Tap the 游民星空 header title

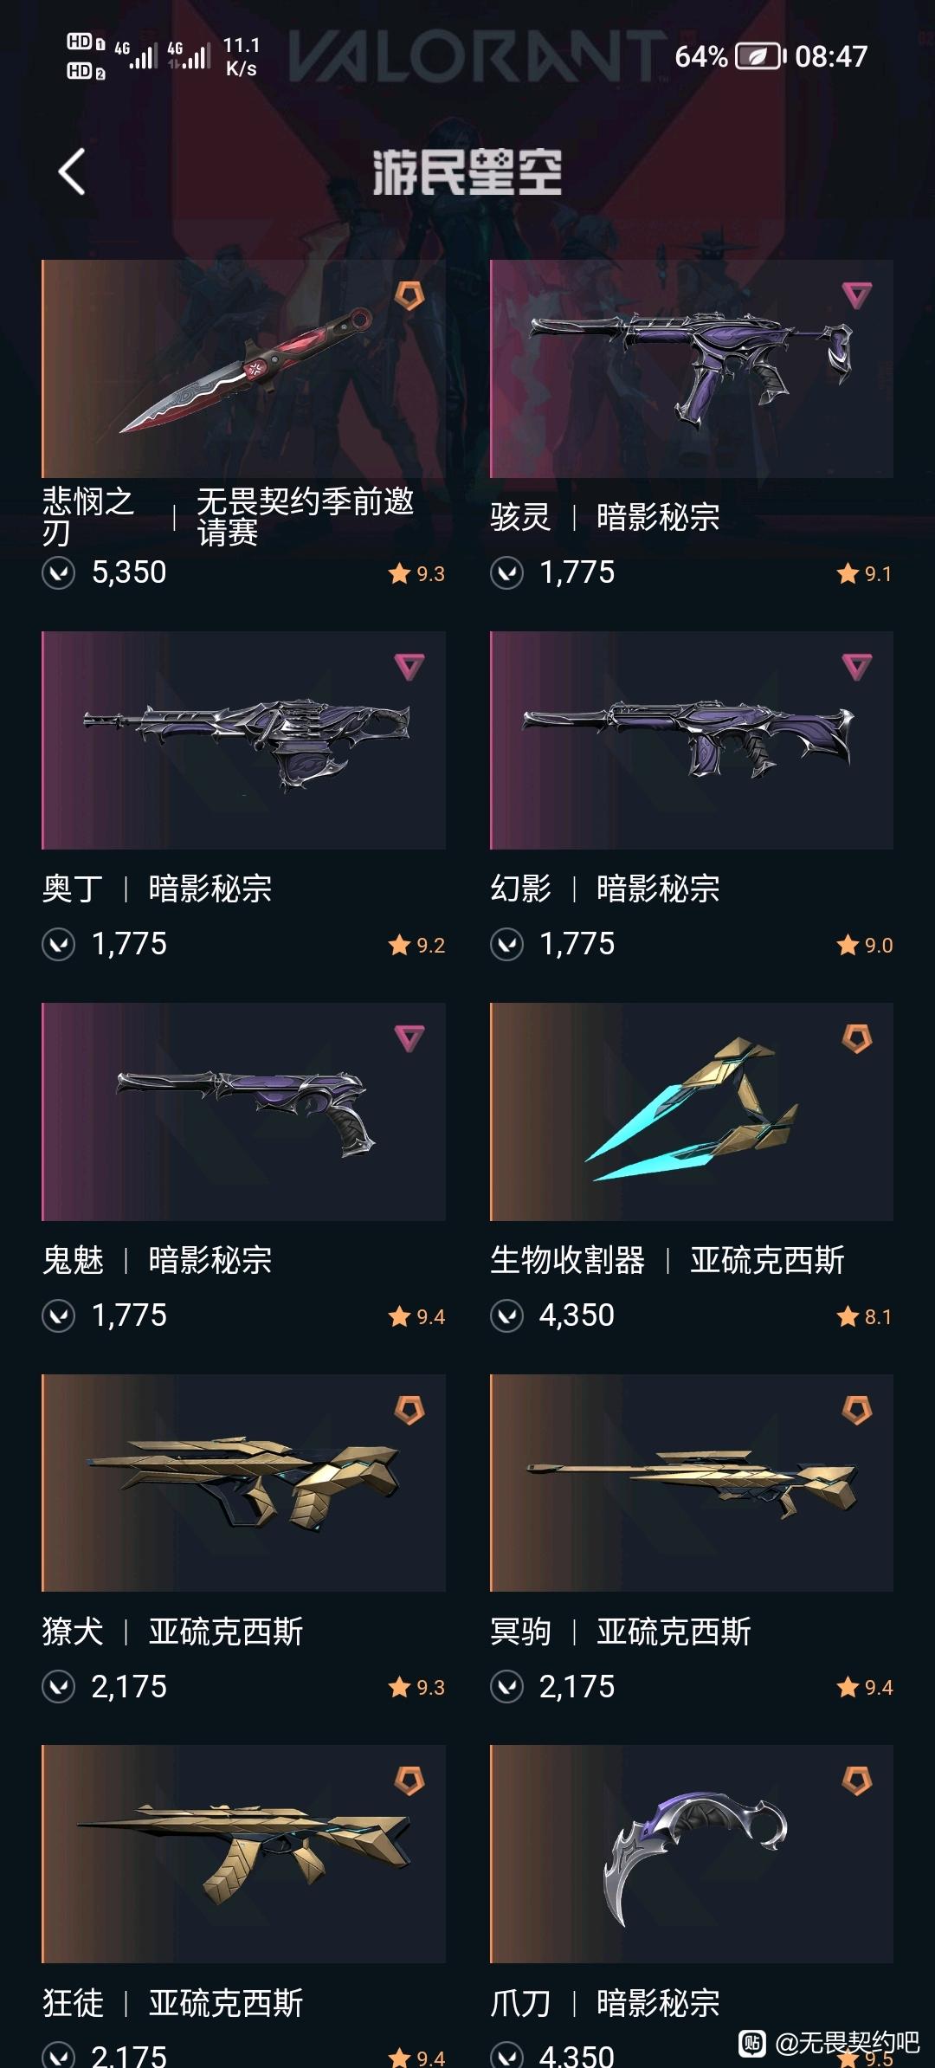tap(467, 171)
